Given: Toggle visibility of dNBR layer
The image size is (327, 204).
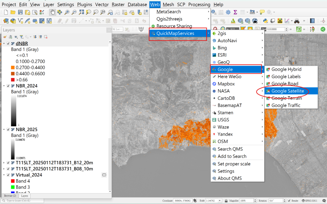Looking at the screenshot, I should click(x=8, y=43).
